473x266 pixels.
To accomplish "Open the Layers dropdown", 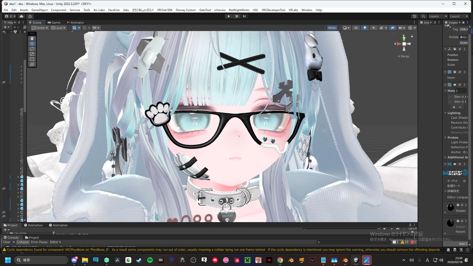I will pyautogui.click(x=437, y=17).
